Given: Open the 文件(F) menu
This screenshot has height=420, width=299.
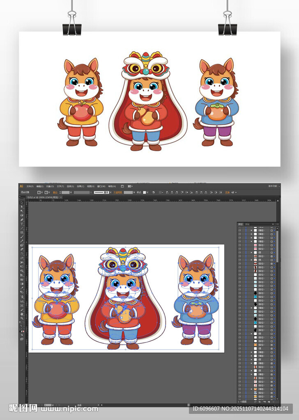Looking at the screenshot, I should 30,186.
